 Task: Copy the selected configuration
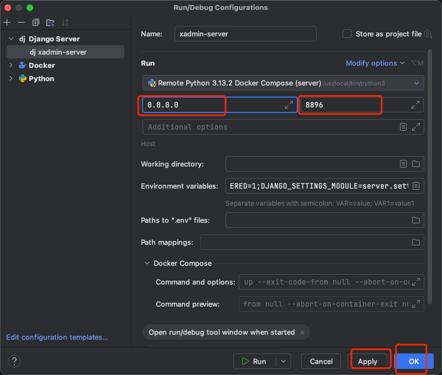coord(35,23)
